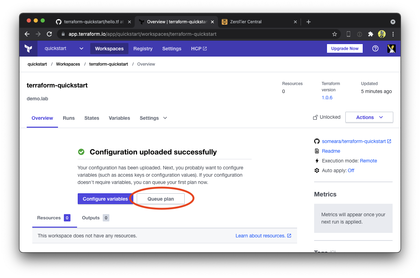The height and width of the screenshot is (278, 420).
Task: Click the Configure variables button
Action: [x=105, y=199]
